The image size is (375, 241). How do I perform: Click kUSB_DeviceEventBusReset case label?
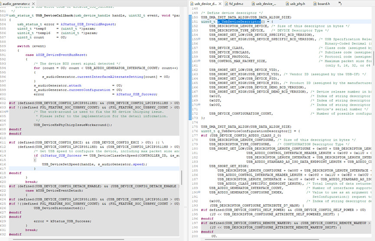coord(61,55)
